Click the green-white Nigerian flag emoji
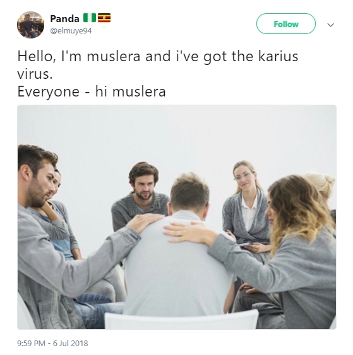Image resolution: width=353 pixels, height=355 pixels. 89,18
